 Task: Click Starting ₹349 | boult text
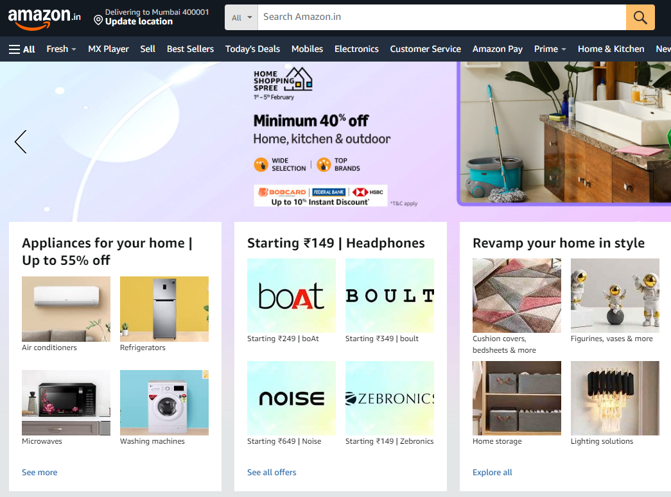(381, 339)
